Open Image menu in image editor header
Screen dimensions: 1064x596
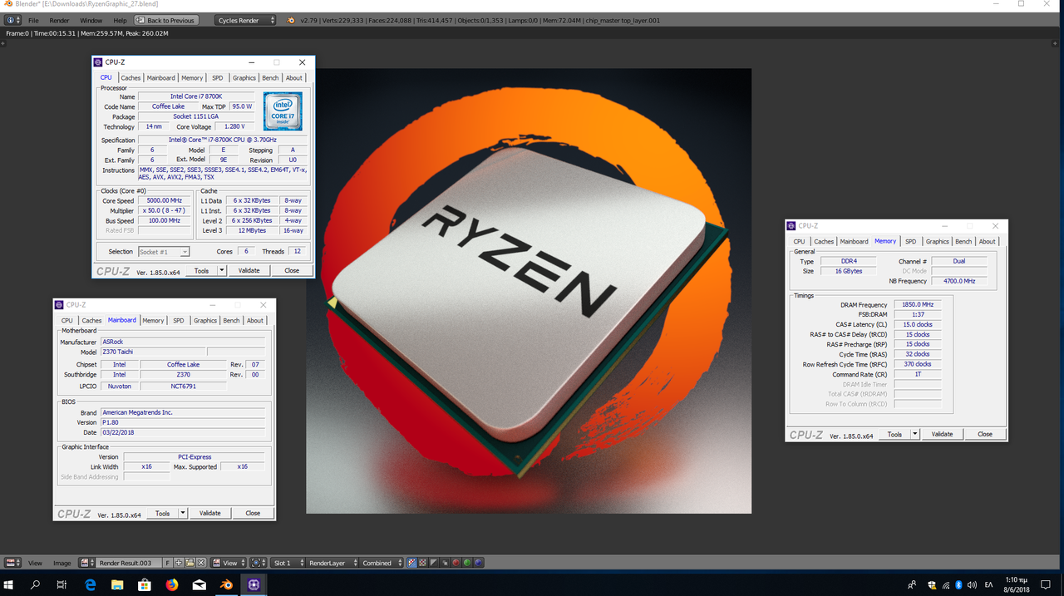tap(62, 563)
